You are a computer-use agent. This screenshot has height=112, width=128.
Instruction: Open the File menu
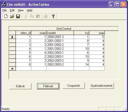point(5,10)
